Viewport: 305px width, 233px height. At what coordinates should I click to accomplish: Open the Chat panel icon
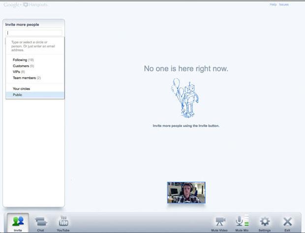tap(40, 221)
